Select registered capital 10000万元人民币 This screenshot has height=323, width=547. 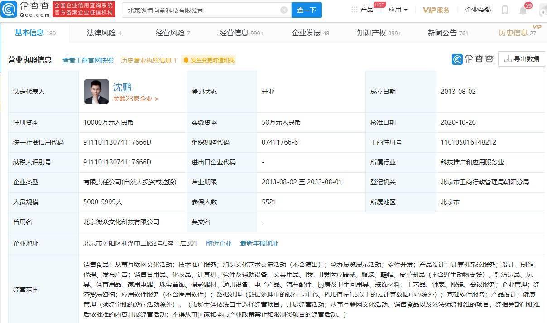[x=108, y=122]
